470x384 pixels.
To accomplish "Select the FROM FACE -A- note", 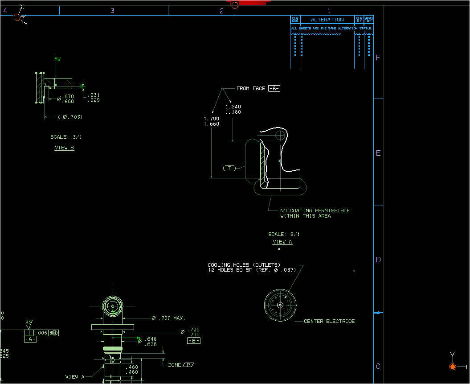I will click(x=258, y=88).
